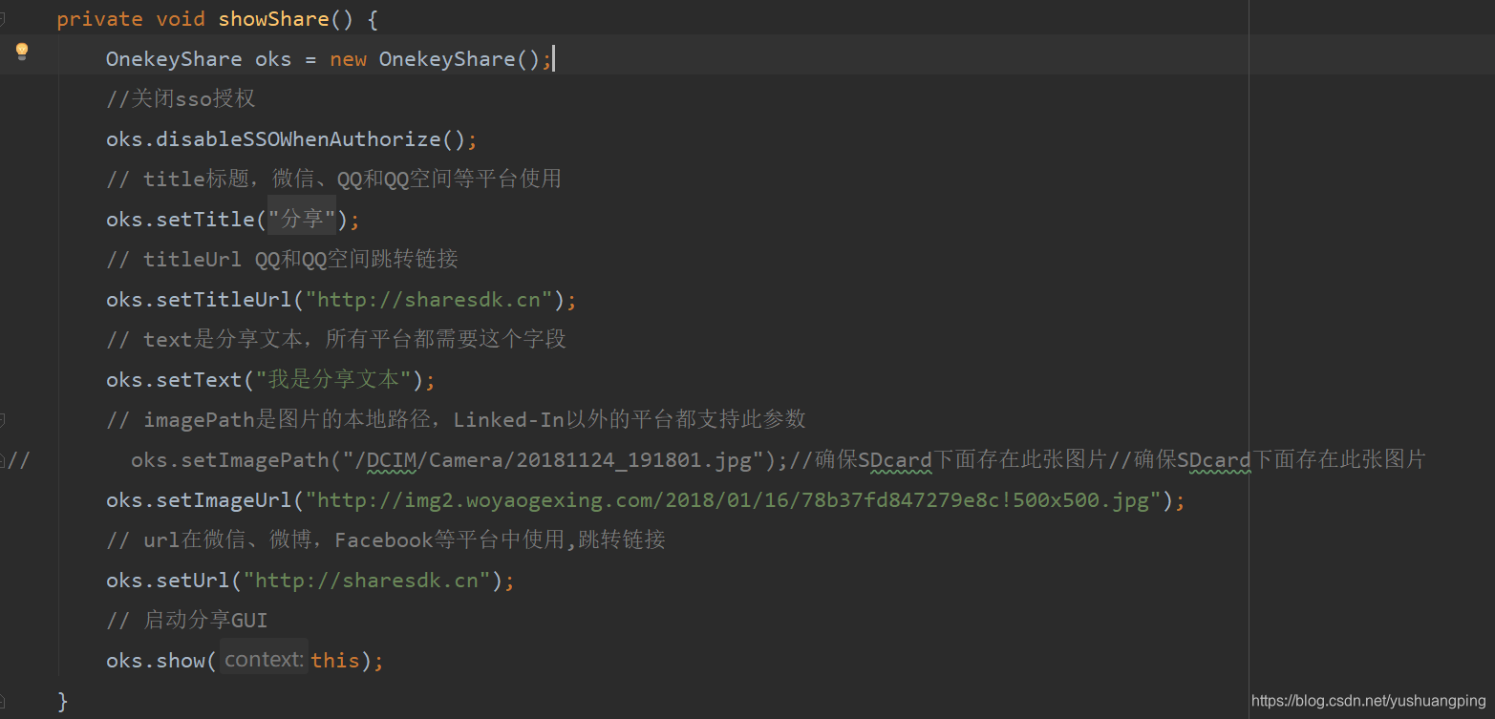Place cursor on disableSSOWhenAuthorize call
Image resolution: width=1495 pixels, height=719 pixels.
coord(298,139)
